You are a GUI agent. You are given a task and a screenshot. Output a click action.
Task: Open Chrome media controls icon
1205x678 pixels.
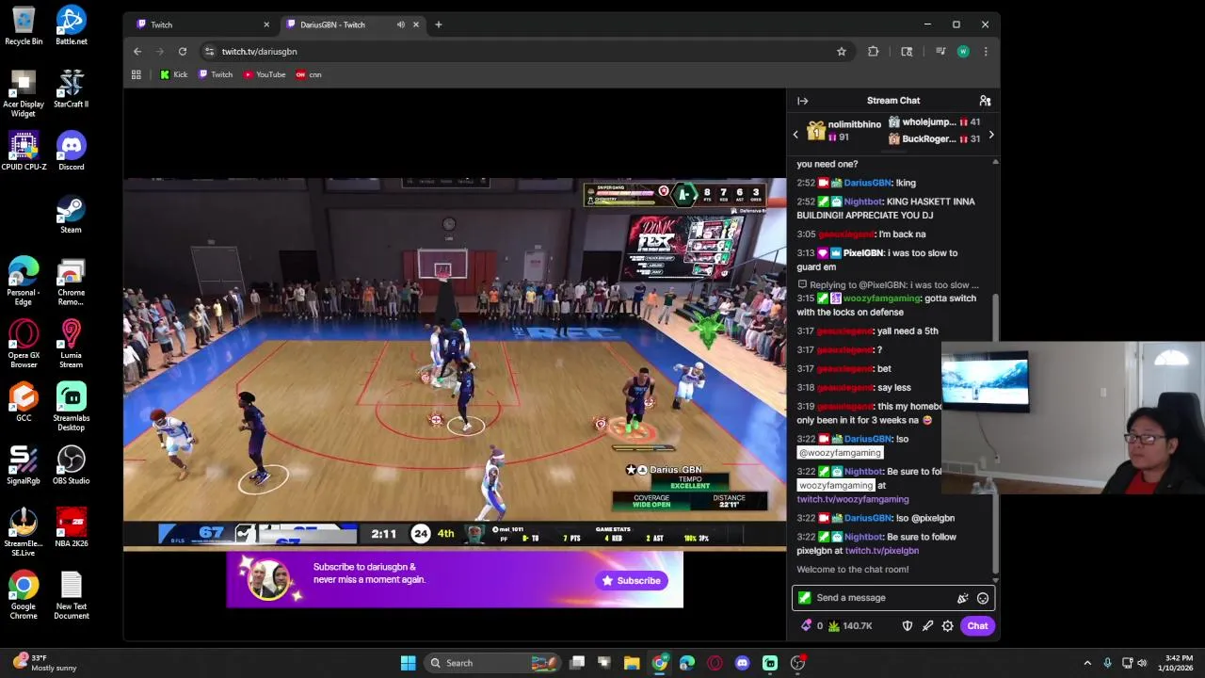[x=940, y=52]
